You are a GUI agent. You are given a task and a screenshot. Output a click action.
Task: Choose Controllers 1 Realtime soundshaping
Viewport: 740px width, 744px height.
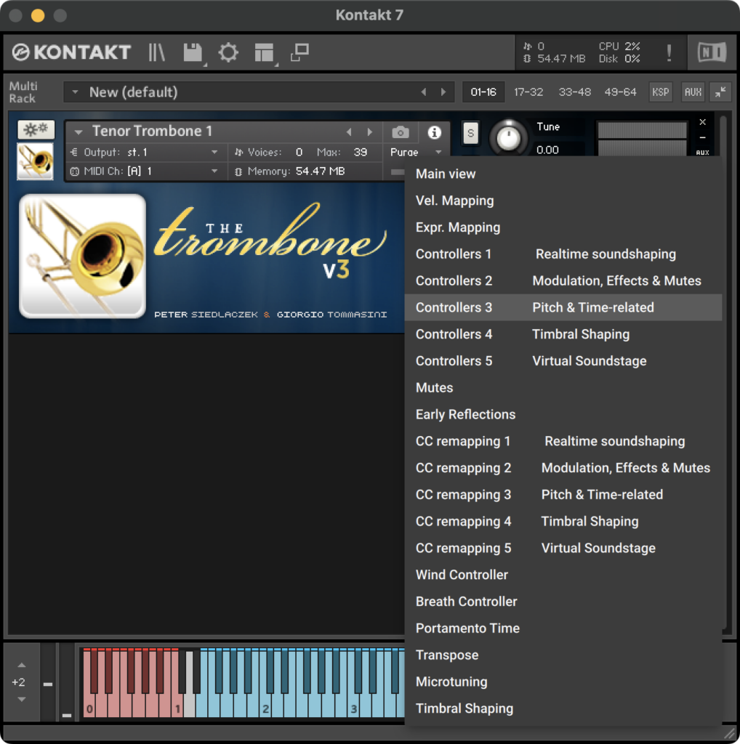coord(563,254)
